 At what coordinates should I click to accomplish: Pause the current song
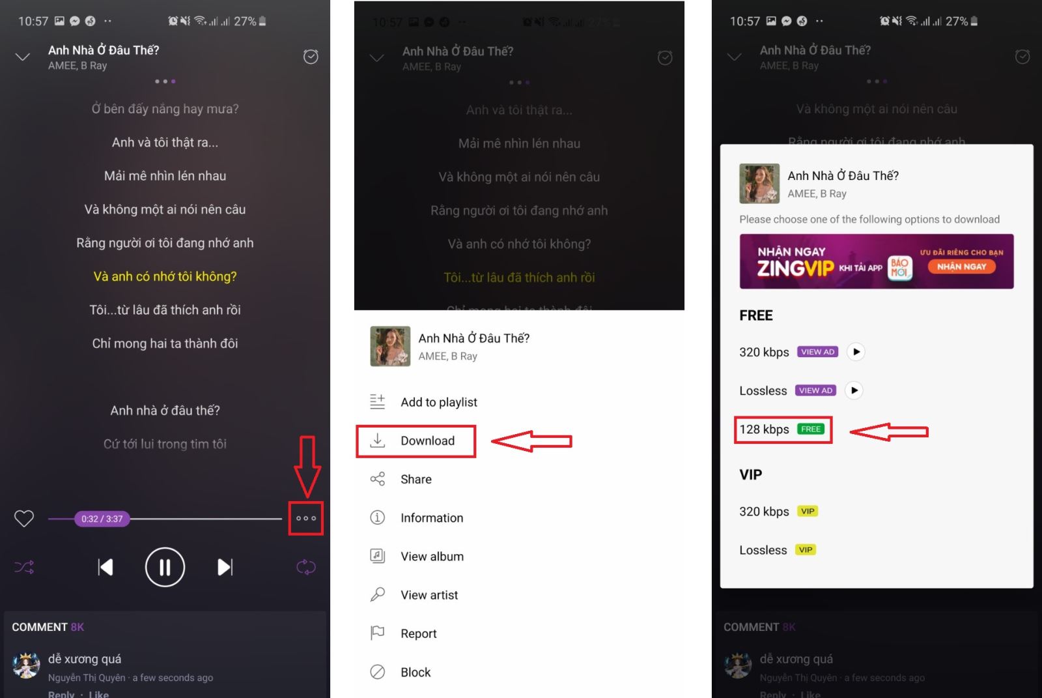pos(165,567)
